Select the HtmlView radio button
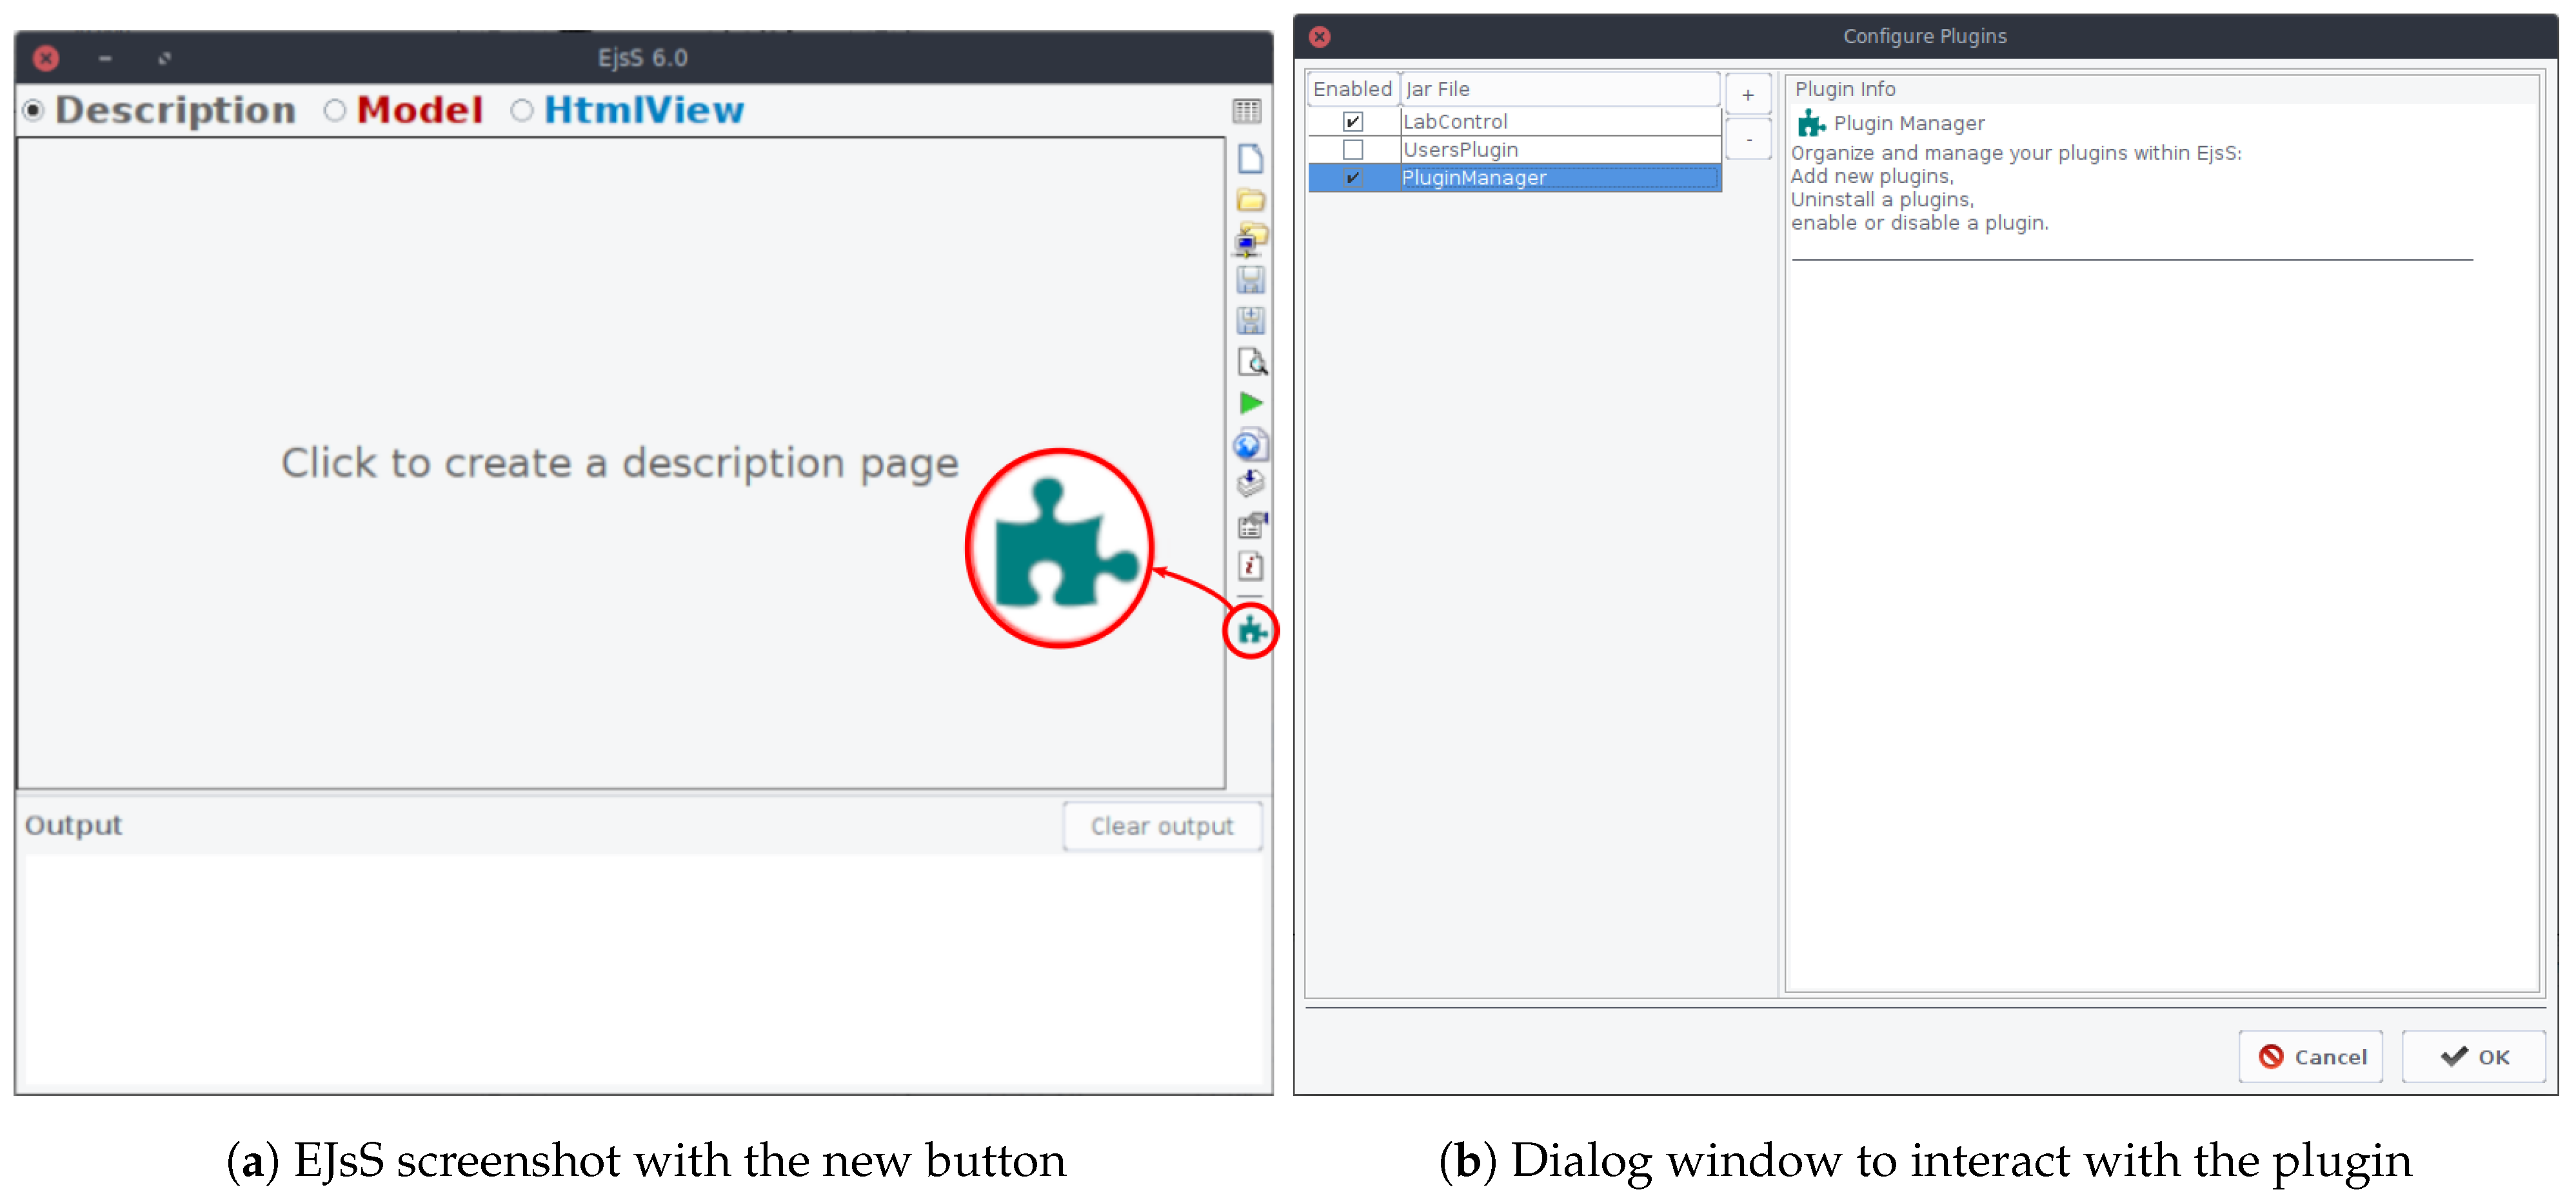 [521, 111]
